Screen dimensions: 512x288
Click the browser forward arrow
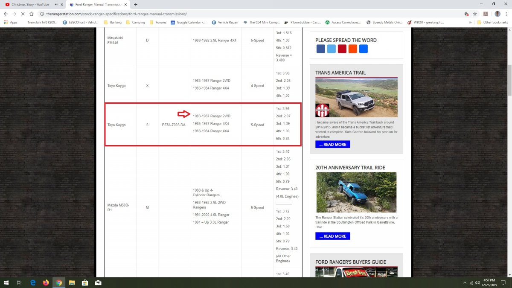tap(15, 14)
